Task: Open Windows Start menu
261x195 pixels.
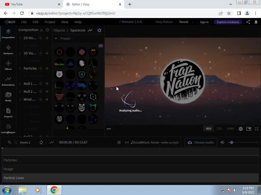Action: point(7,190)
